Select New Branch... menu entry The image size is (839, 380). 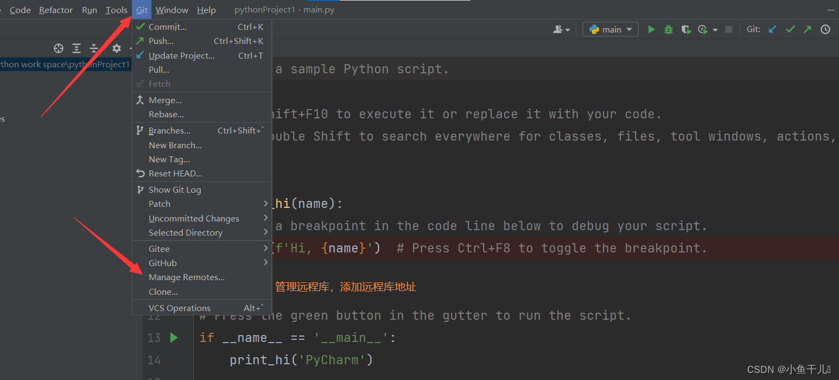tap(202, 145)
